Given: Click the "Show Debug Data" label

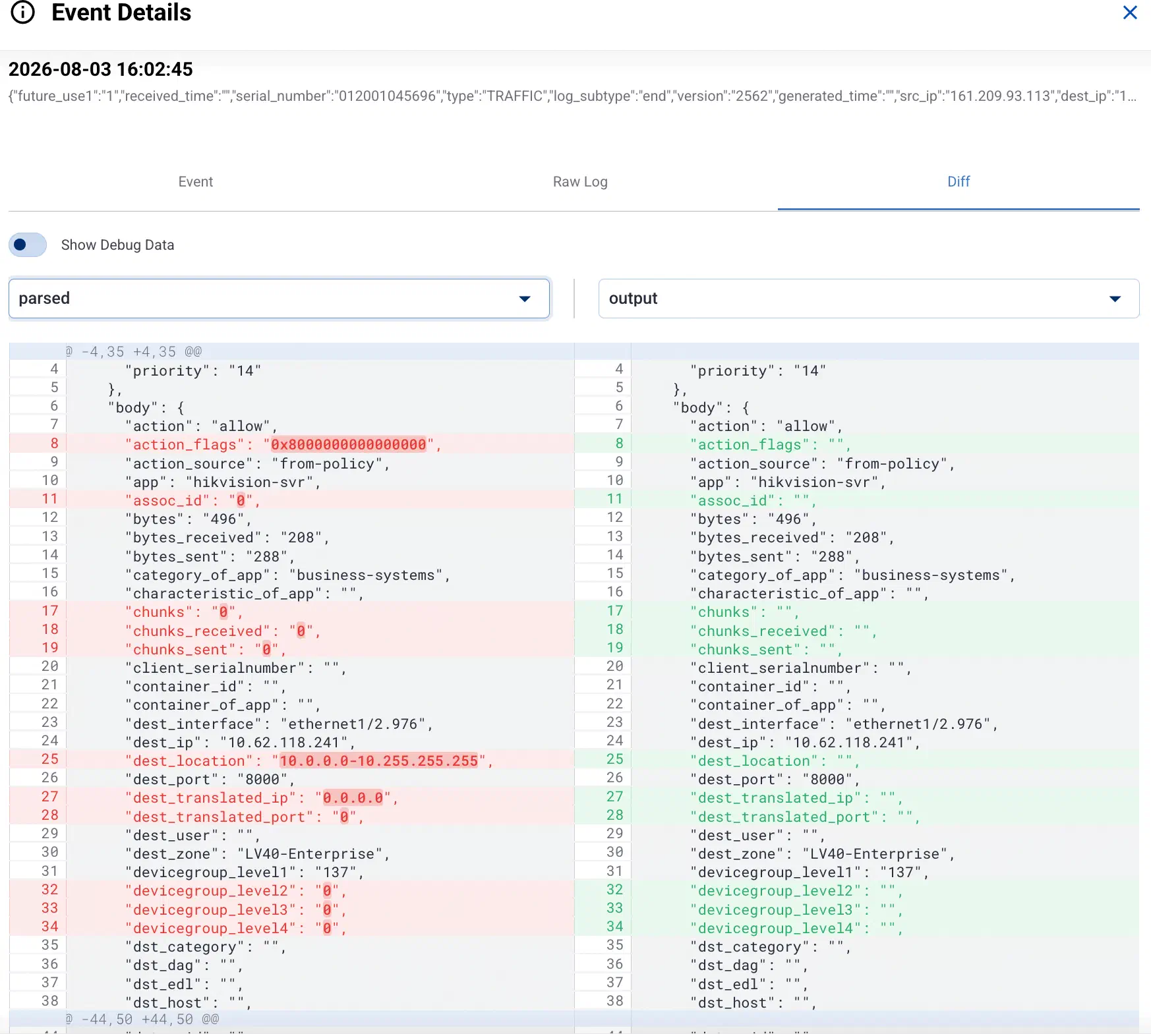Looking at the screenshot, I should [117, 244].
